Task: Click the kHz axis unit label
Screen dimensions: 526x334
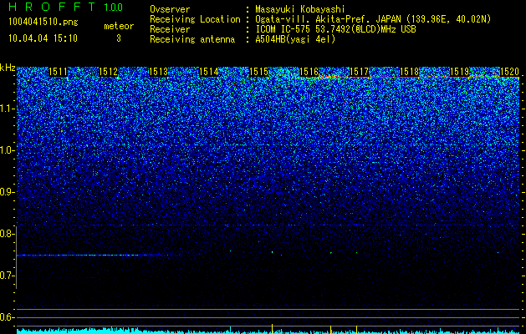Action: pos(8,68)
